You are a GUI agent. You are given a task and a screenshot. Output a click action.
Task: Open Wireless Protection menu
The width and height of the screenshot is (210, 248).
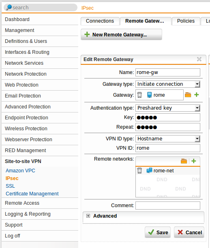click(40, 128)
